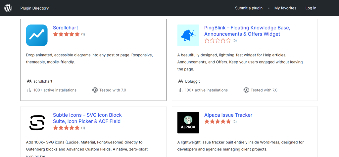Viewport: 339px width, 157px height.
Task: Open the Scrollchart plugin title link
Action: 66,28
